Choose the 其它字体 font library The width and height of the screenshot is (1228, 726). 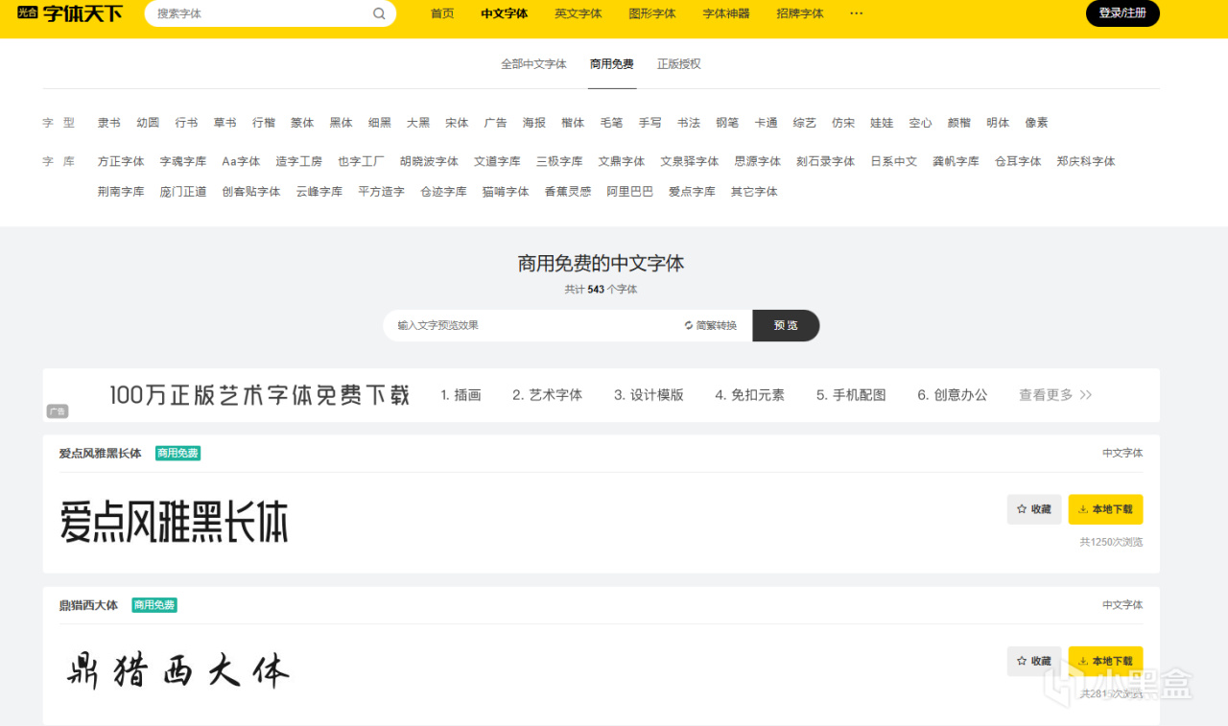(754, 192)
